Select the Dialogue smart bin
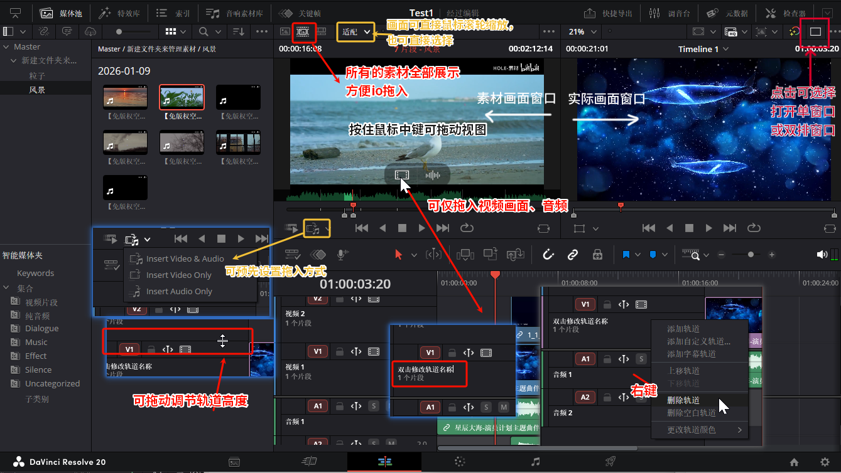This screenshot has height=473, width=841. coord(41,328)
